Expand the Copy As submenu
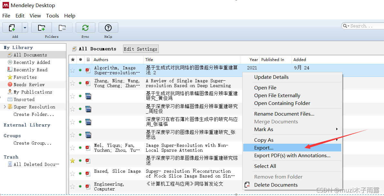Image resolution: width=384 pixels, height=196 pixels. click(292, 140)
